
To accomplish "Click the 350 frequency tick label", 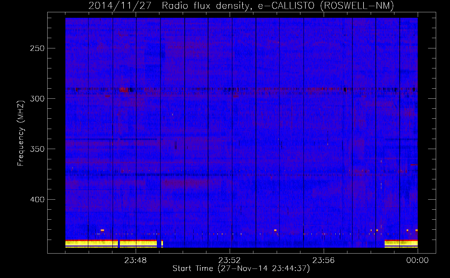I will 37,149.
